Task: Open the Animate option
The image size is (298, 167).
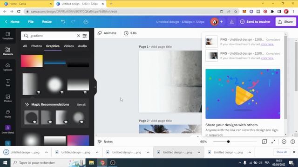Action: [107, 33]
